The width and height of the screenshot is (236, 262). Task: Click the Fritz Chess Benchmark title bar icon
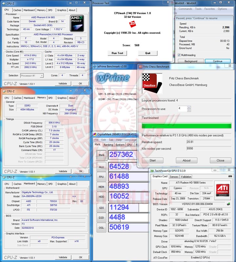click(140, 67)
